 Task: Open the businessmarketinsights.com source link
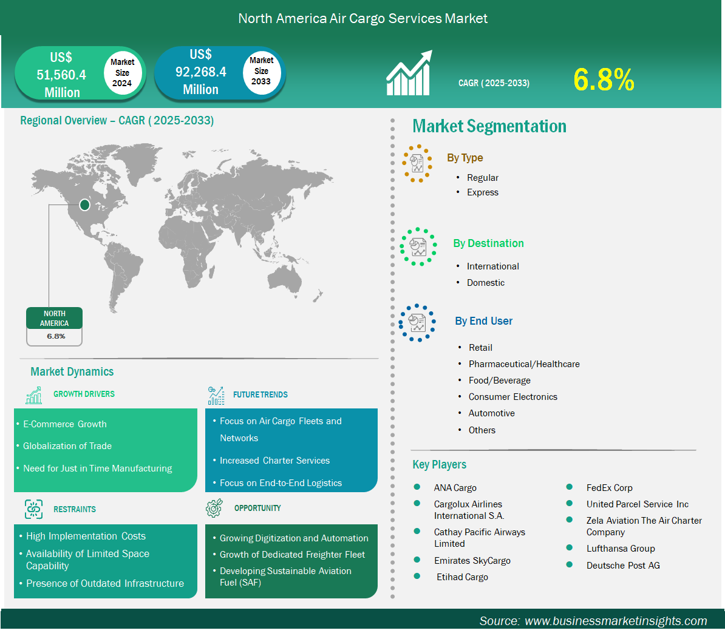point(615,621)
